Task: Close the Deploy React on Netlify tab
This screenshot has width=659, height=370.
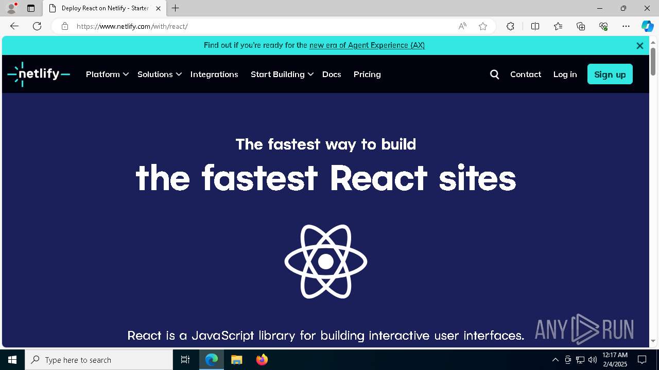Action: point(158,8)
